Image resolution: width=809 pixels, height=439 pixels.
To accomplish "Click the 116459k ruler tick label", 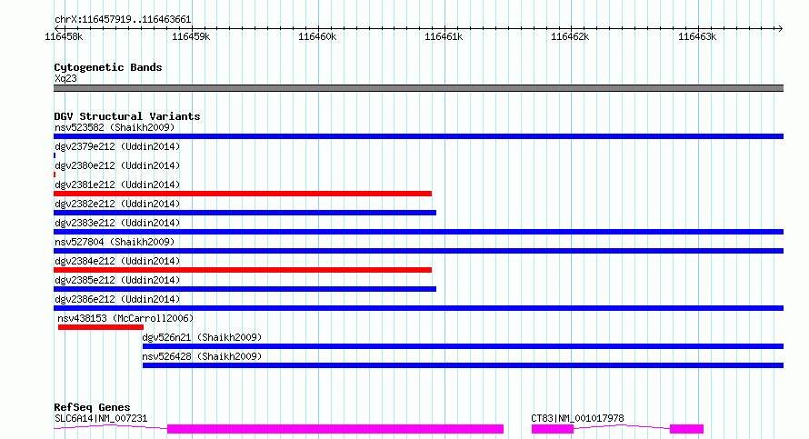I will pyautogui.click(x=190, y=36).
